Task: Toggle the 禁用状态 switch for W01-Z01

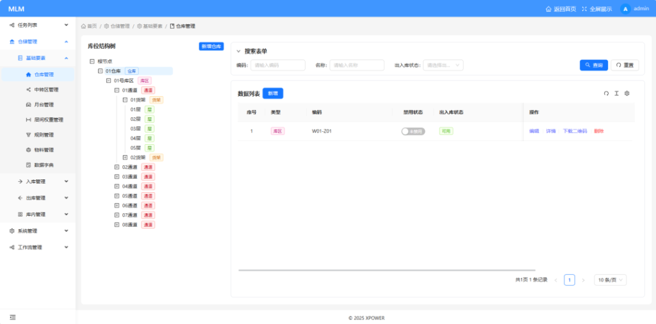Action: click(413, 131)
